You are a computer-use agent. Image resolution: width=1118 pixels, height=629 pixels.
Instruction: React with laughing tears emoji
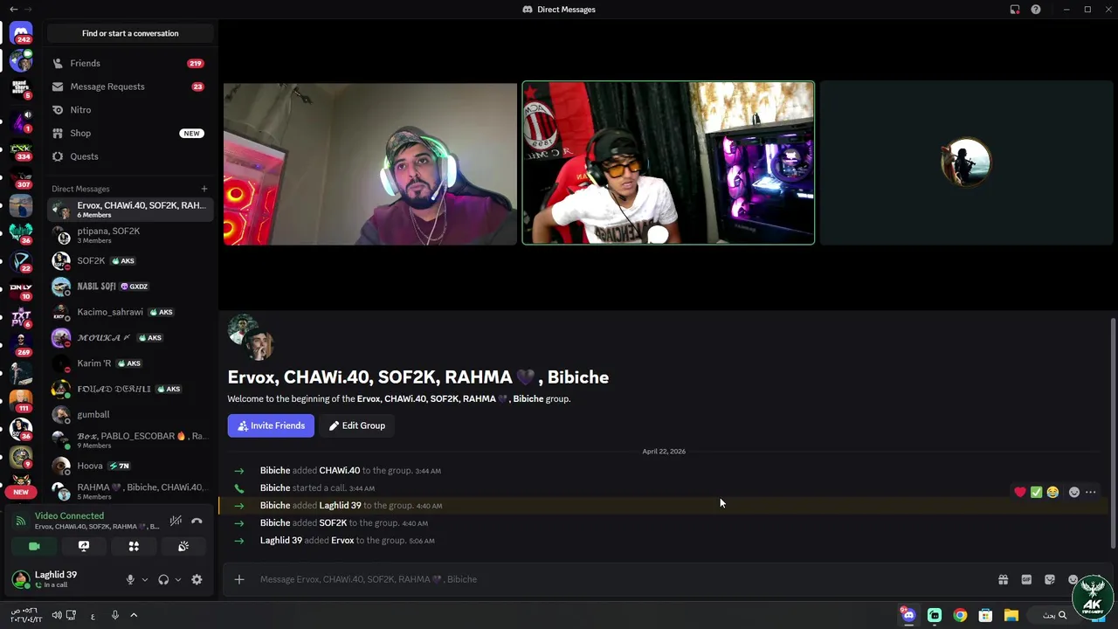tap(1052, 492)
